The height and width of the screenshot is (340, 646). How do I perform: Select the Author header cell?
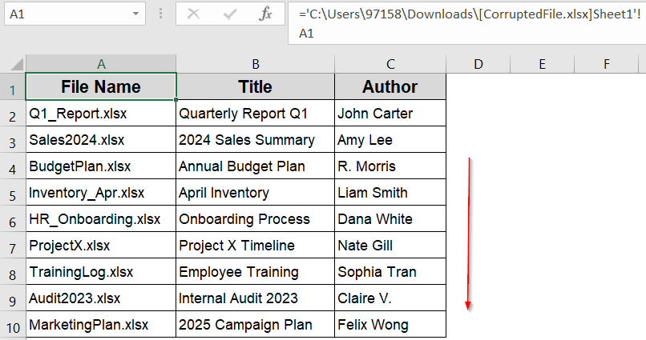pos(390,86)
